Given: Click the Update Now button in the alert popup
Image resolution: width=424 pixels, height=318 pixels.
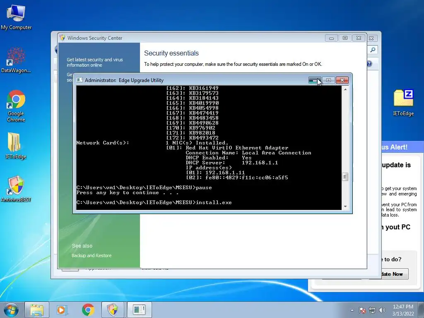Looking at the screenshot, I should click(x=395, y=274).
